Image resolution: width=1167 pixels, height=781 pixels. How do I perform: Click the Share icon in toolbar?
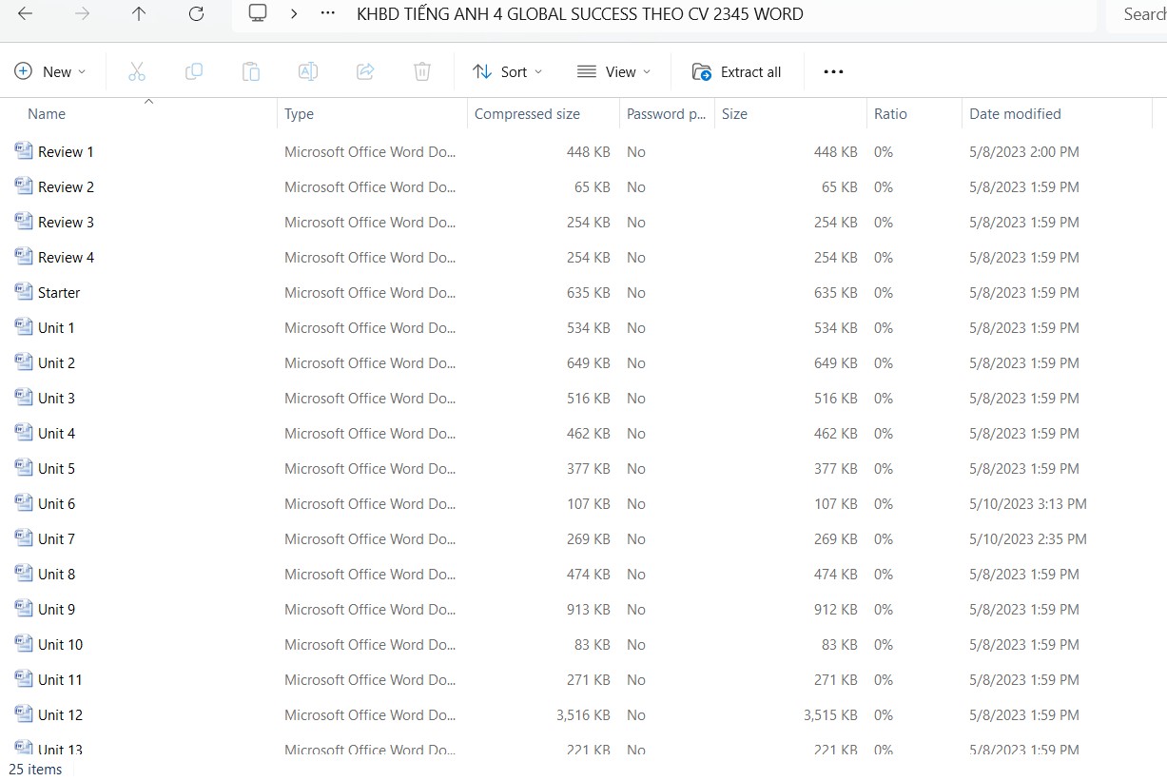click(365, 71)
